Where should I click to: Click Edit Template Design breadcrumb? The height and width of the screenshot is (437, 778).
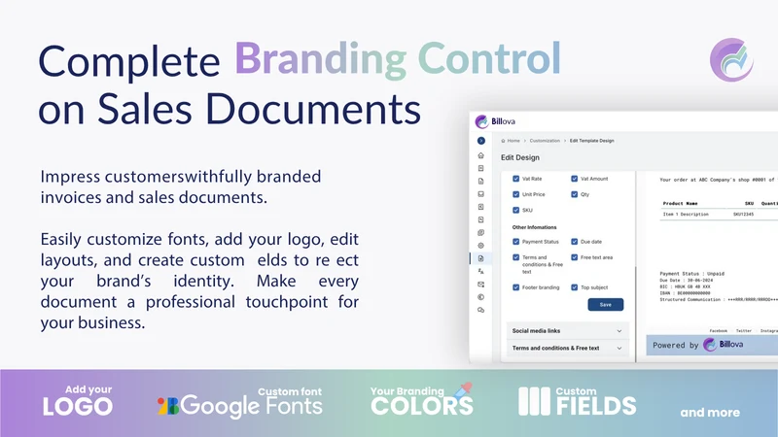591,141
